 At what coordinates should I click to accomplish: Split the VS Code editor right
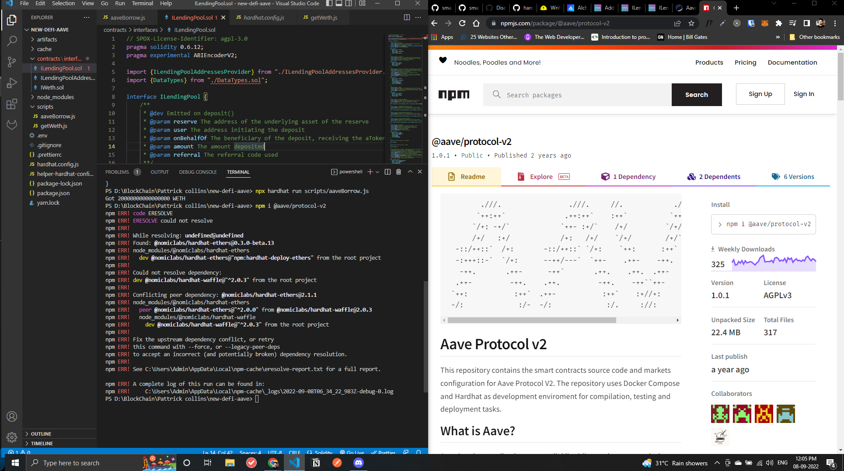pyautogui.click(x=407, y=17)
